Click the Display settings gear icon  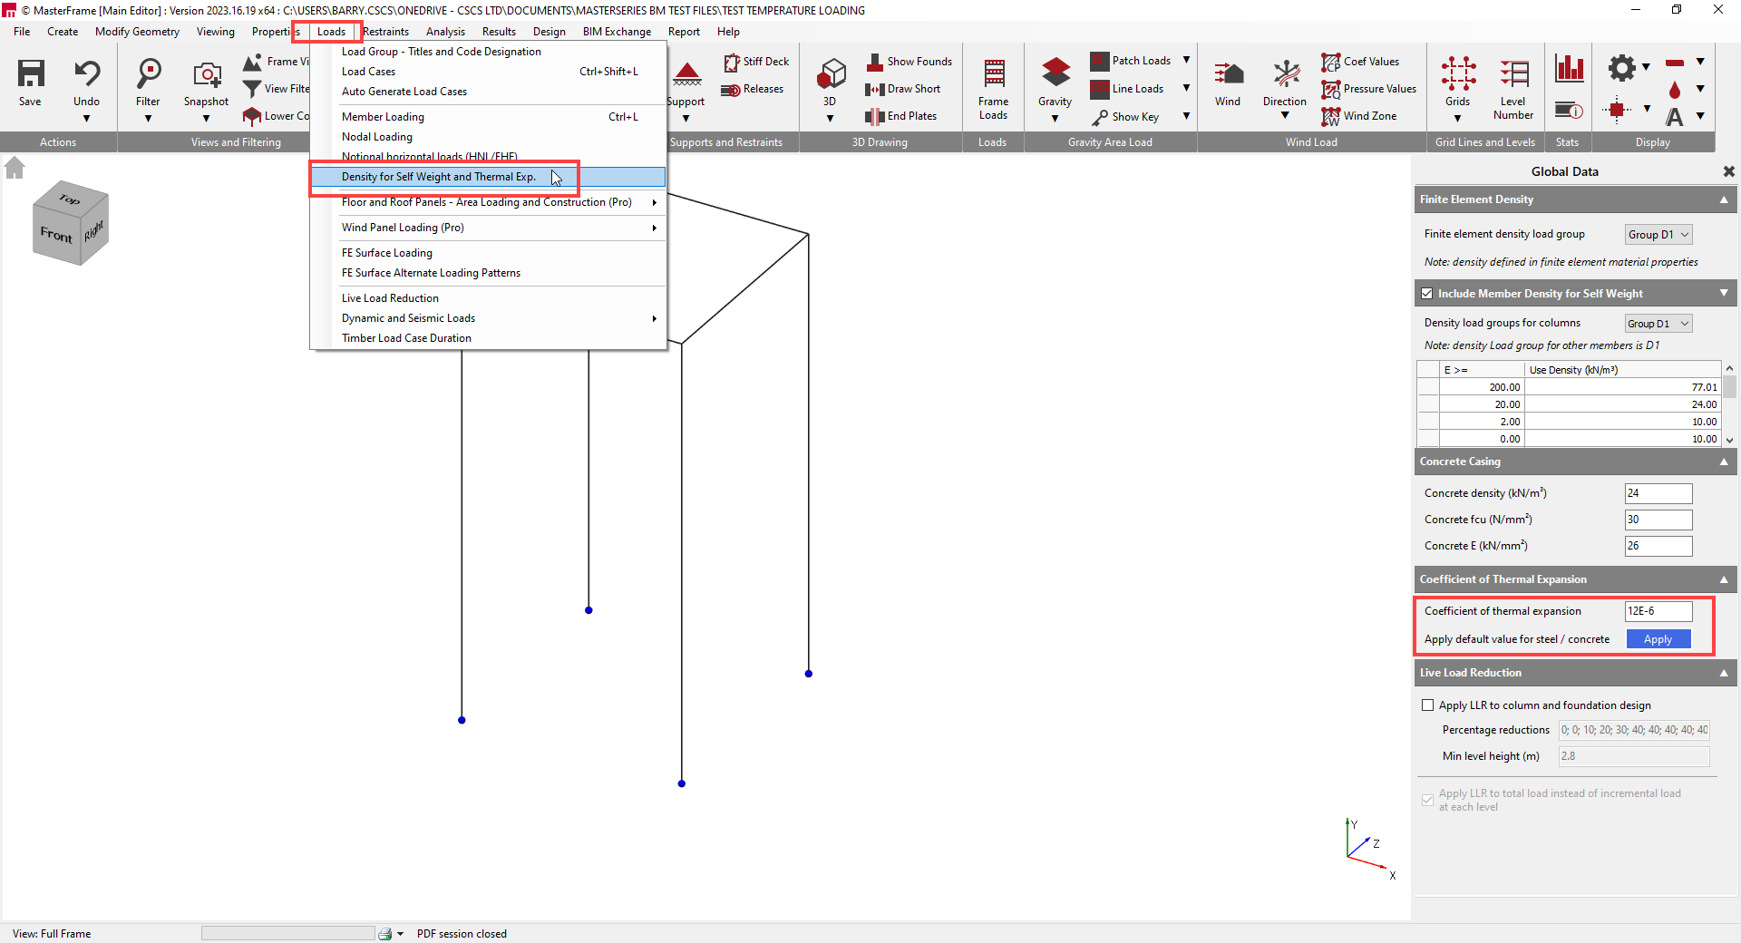(1621, 68)
